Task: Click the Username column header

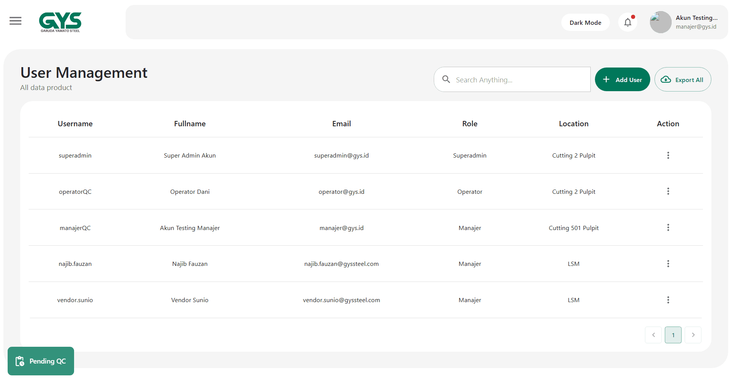Action: pos(75,124)
